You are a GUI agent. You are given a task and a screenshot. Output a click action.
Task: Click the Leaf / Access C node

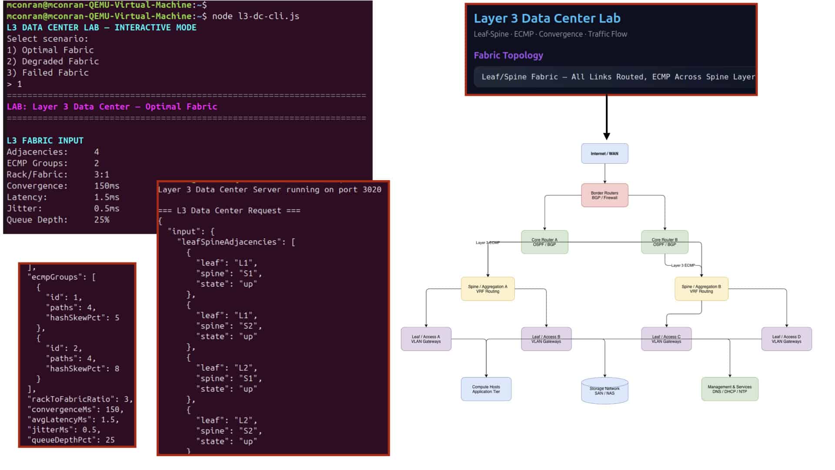tap(666, 339)
